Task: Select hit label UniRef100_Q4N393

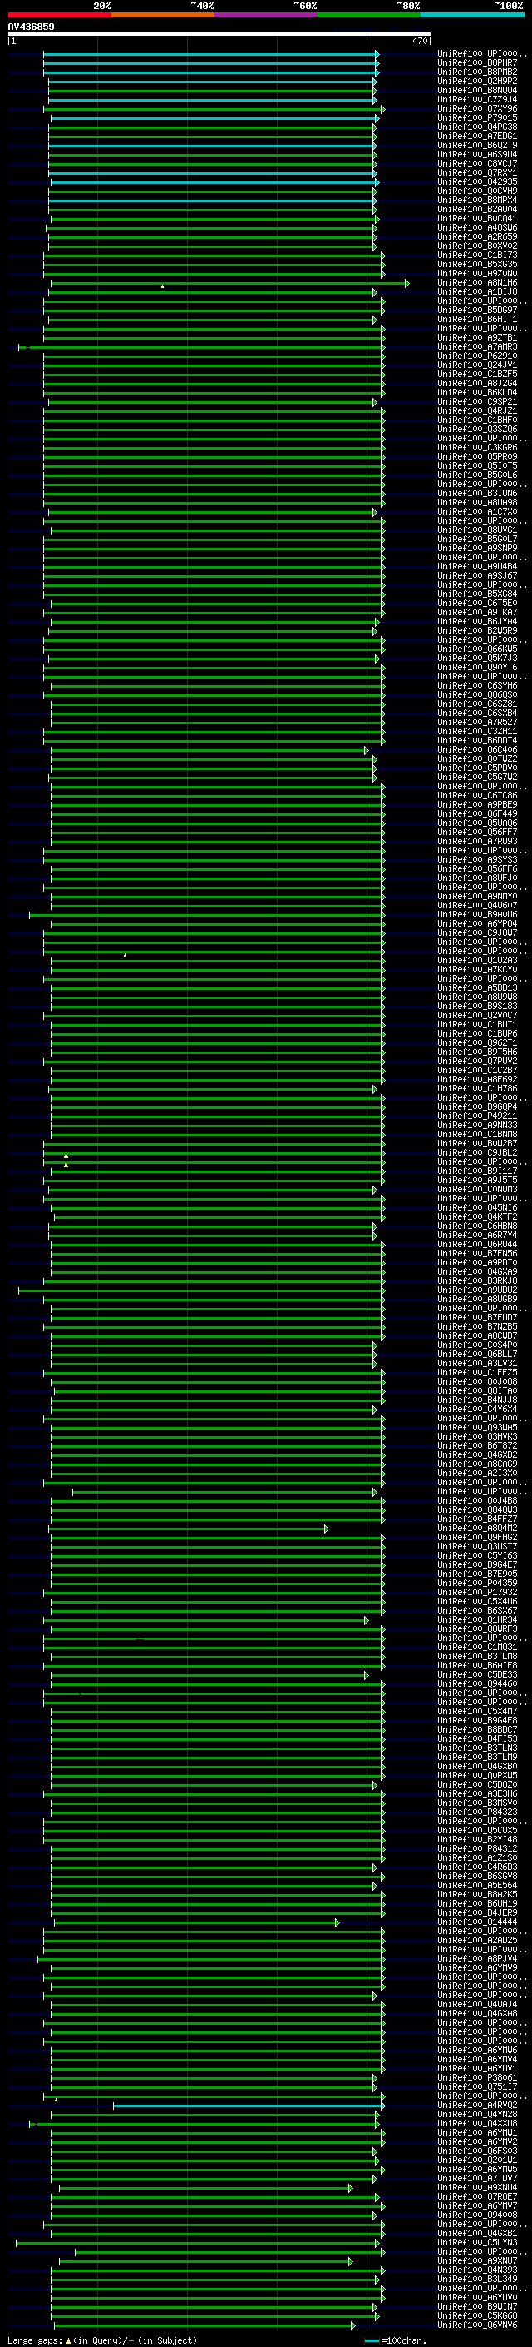Action: (477, 2270)
